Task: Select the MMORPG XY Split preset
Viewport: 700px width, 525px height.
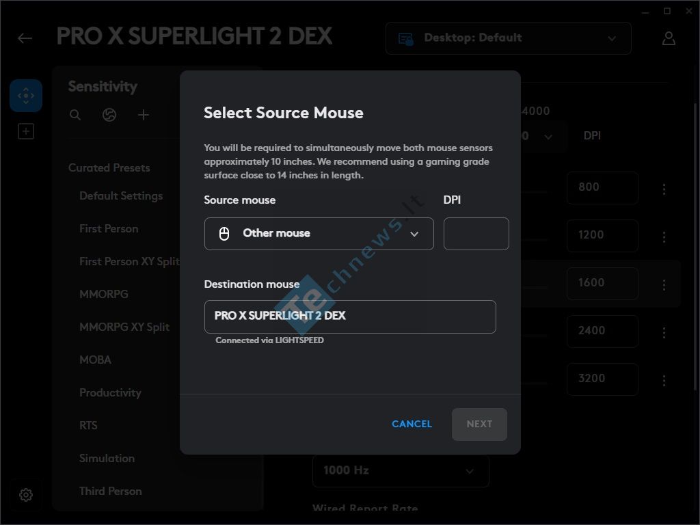Action: tap(124, 327)
